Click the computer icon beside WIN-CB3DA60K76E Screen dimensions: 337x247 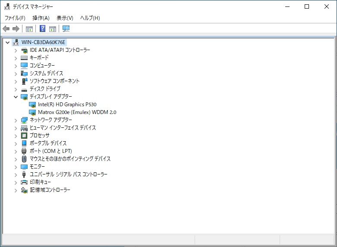coord(16,42)
